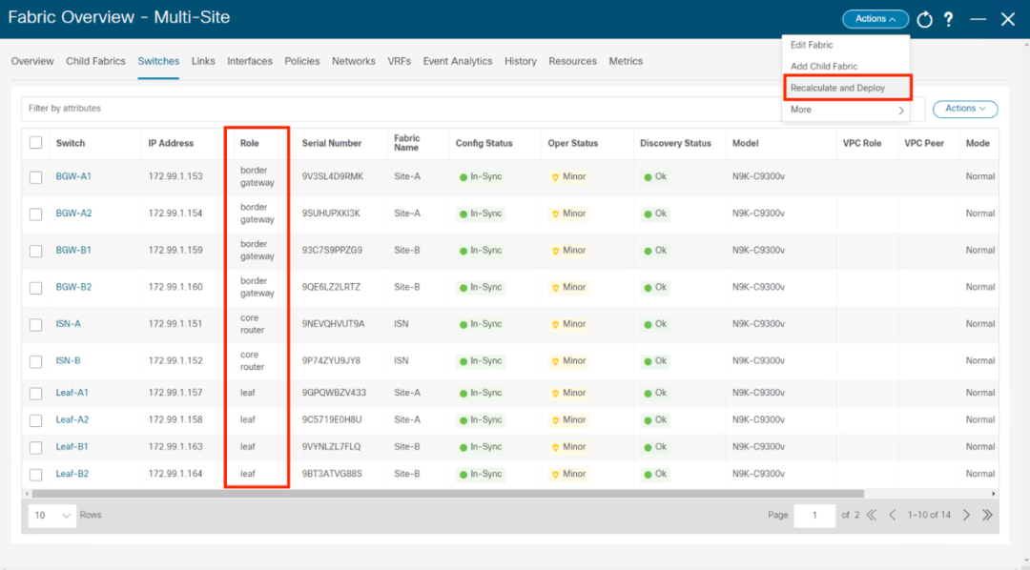This screenshot has height=570, width=1030.
Task: Click green In-Sync indicator for BGW-A2
Action: 463,214
